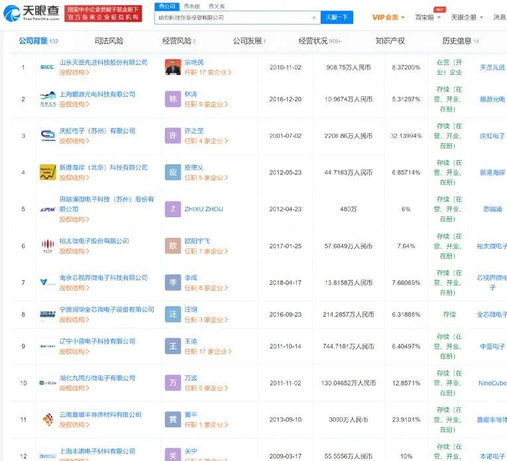The image size is (507, 461).
Task: Select the 查关系 search mode tab
Action: (x=217, y=6)
